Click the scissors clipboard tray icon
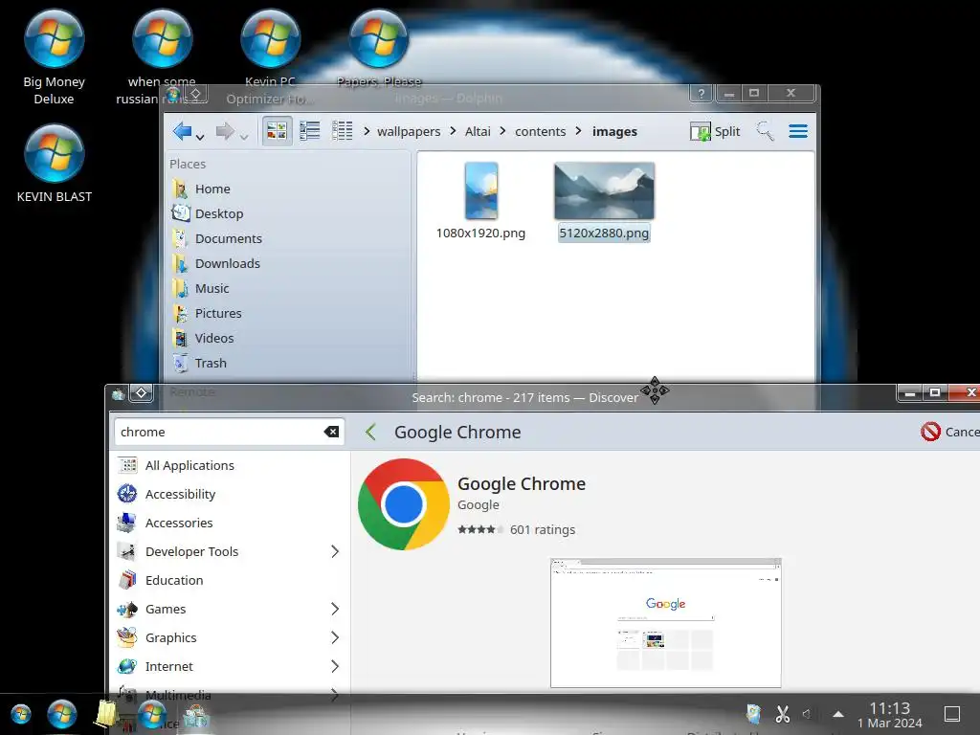This screenshot has width=980, height=735. 783,714
